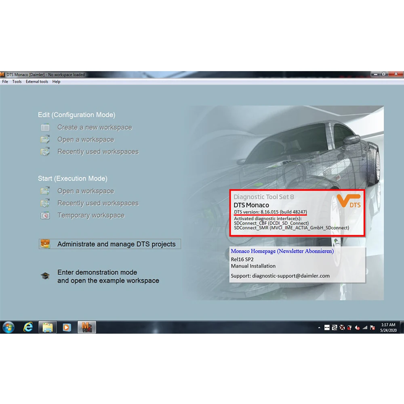Image resolution: width=404 pixels, height=404 pixels.
Task: Open the Windows Start orb
Action: (8, 328)
